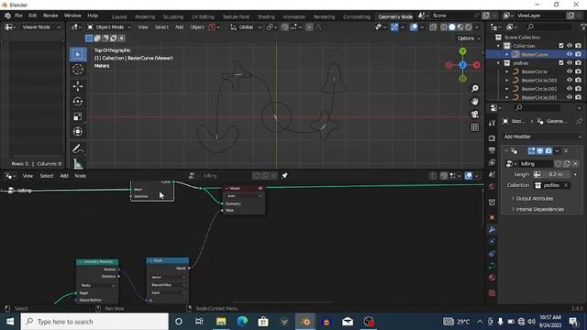Activate the Transform tool
The height and width of the screenshot is (330, 587).
[78, 131]
